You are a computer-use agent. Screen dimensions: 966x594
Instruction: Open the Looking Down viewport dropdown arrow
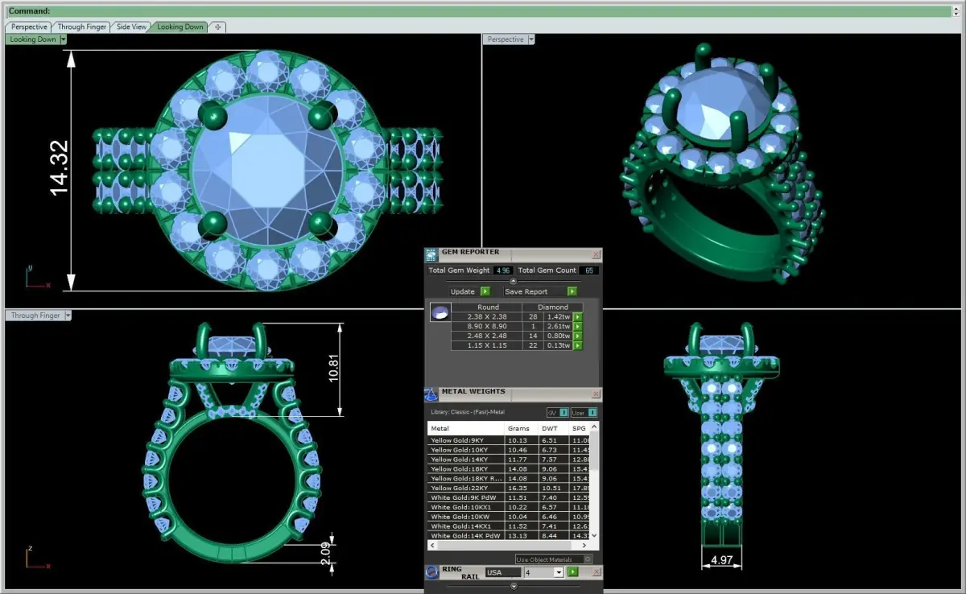tap(63, 39)
